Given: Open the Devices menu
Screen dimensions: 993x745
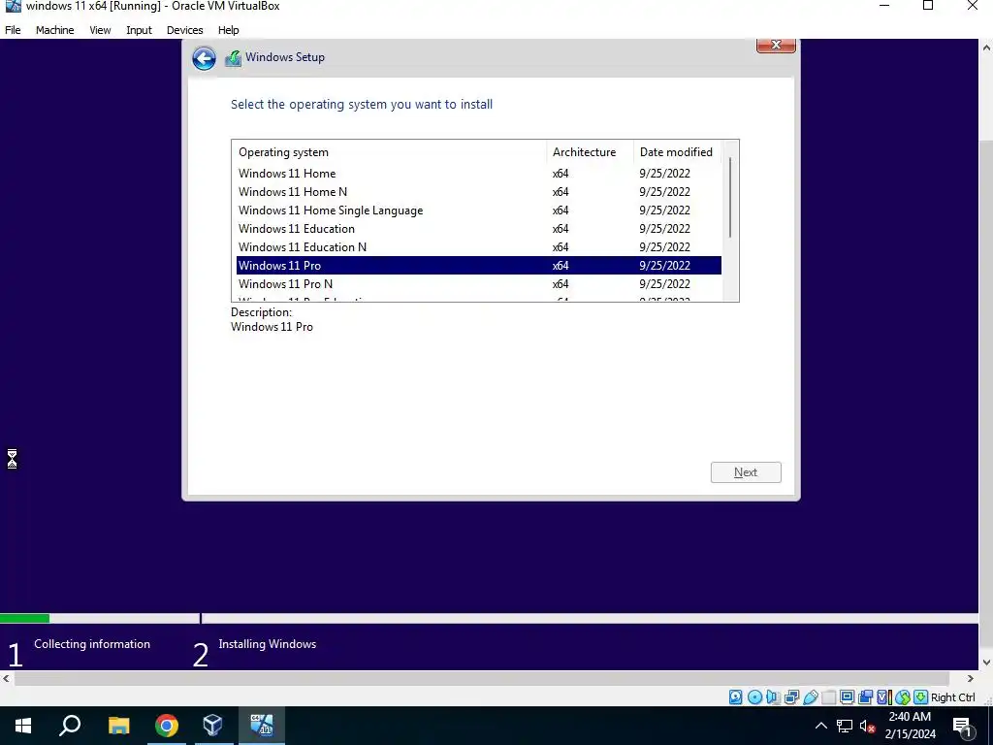Looking at the screenshot, I should [x=185, y=30].
